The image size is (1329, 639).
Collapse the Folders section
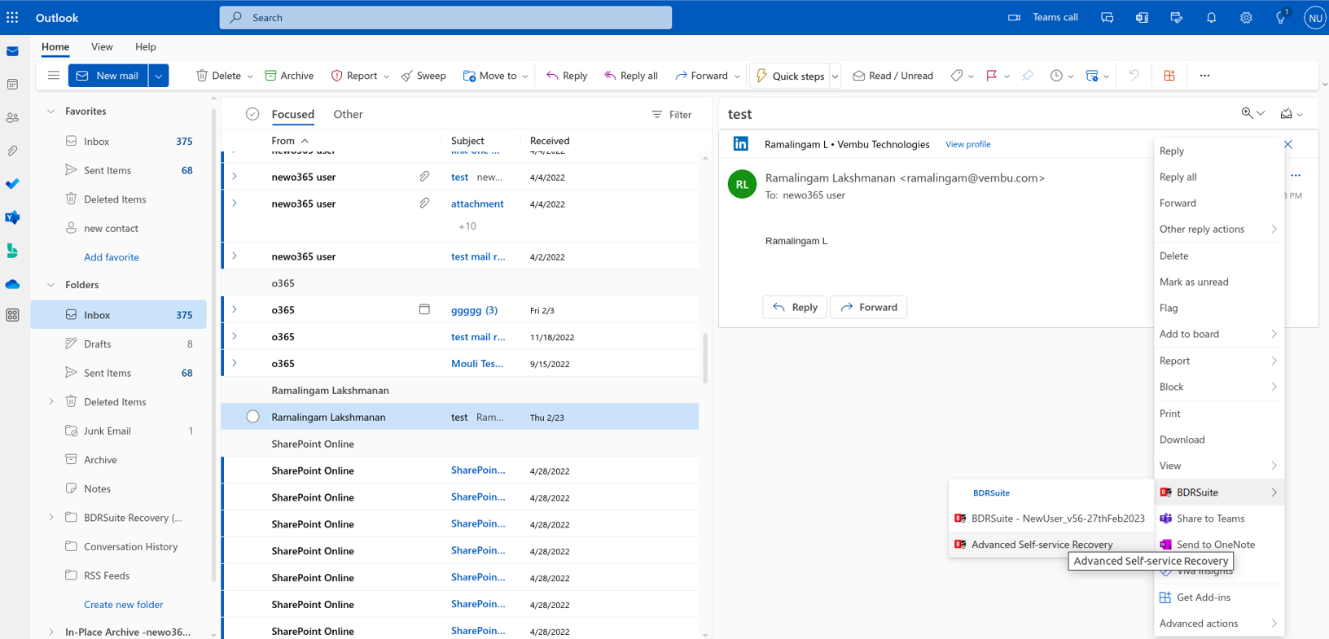coord(50,285)
